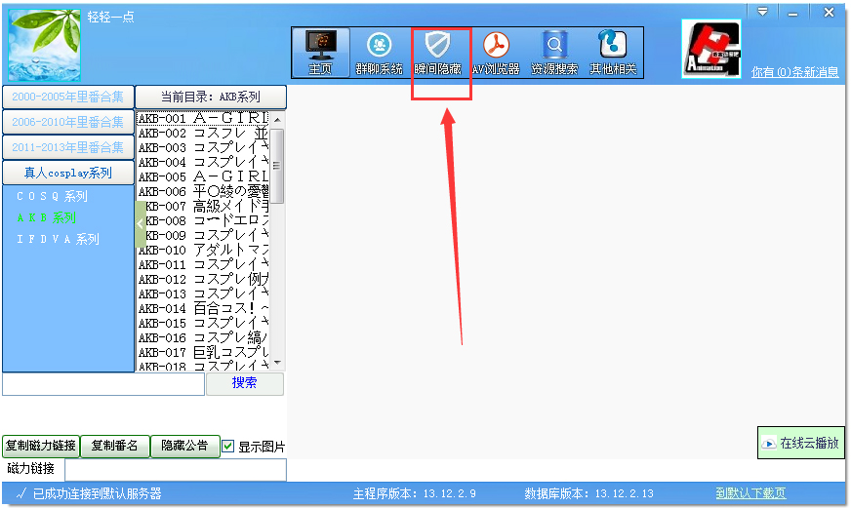Click the 搜索 search button
The height and width of the screenshot is (508, 851).
point(244,383)
